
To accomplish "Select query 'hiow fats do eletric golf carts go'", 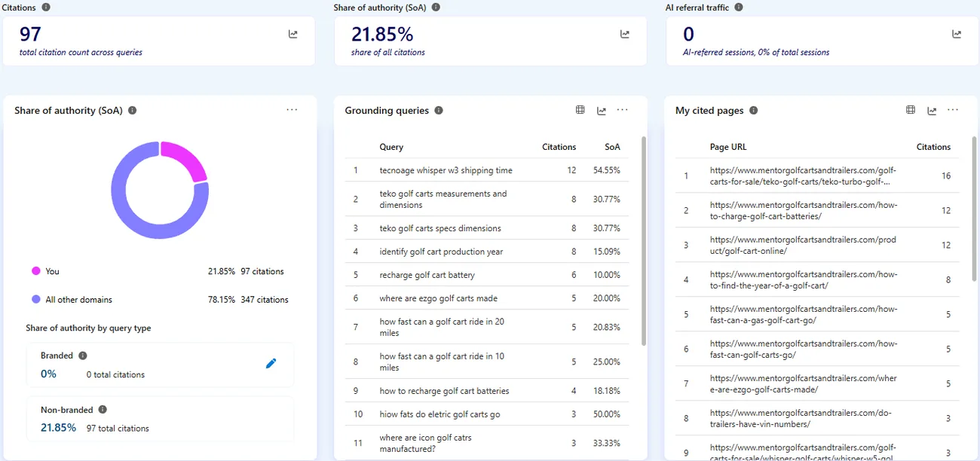I will pyautogui.click(x=439, y=414).
